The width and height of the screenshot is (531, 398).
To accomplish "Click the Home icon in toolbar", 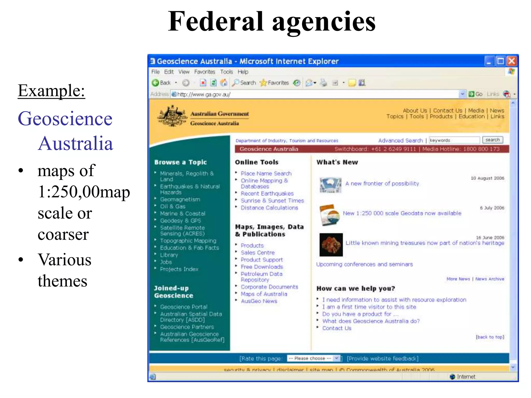I will tap(224, 83).
